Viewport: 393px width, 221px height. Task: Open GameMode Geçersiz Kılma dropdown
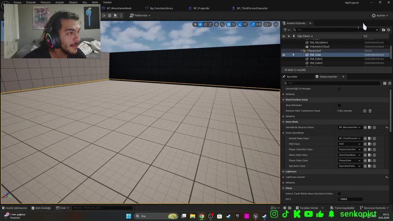350,127
